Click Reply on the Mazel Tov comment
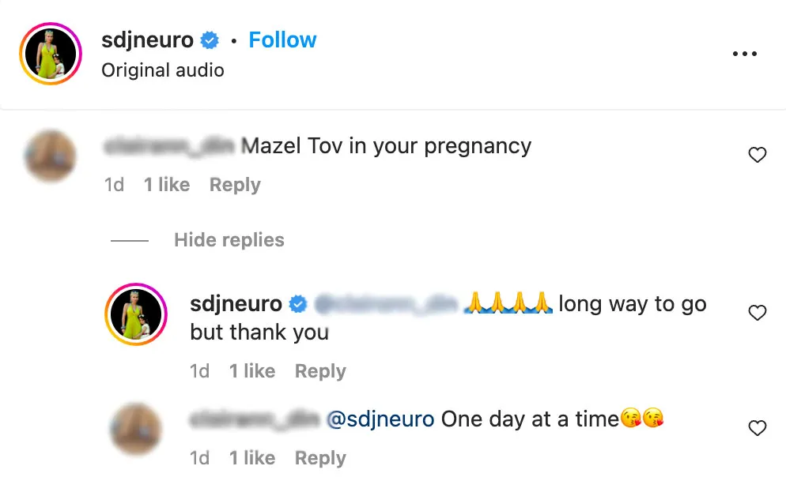The width and height of the screenshot is (786, 496). [x=234, y=185]
